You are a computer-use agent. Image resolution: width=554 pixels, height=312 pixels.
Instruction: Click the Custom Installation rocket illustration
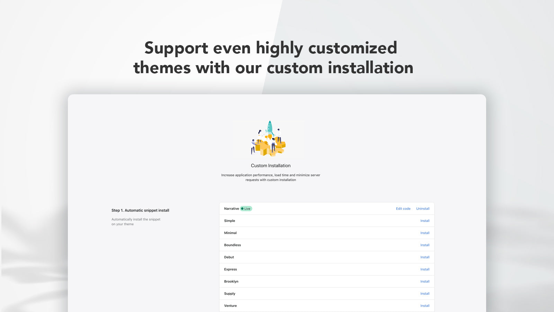coord(270,139)
